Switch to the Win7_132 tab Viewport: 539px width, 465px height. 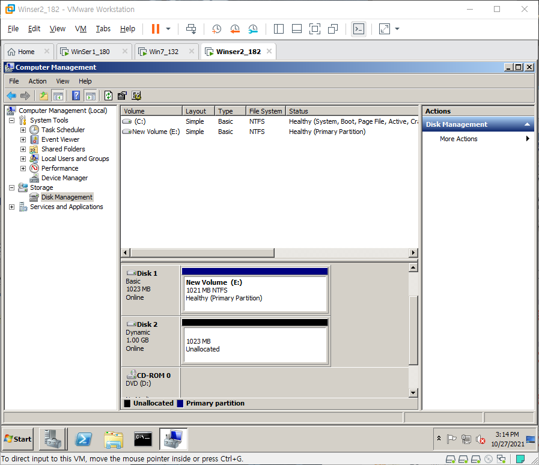pyautogui.click(x=163, y=52)
